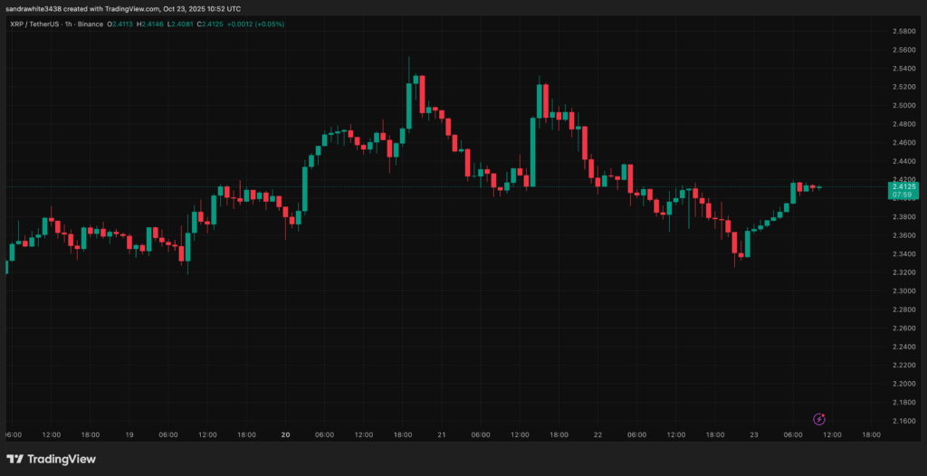The image size is (927, 476).
Task: Click the 2.4400 price axis label
Action: (x=904, y=161)
